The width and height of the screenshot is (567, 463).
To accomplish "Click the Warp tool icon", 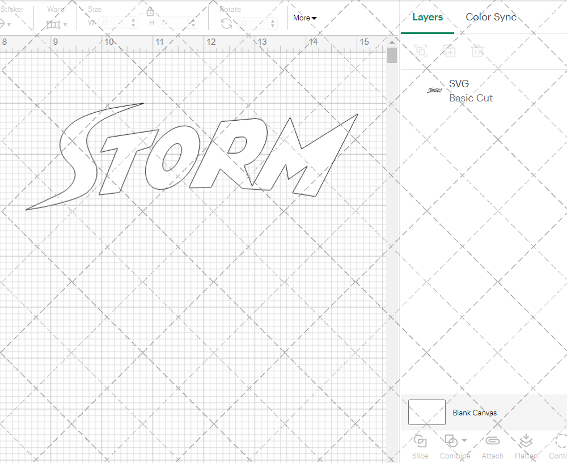I will pyautogui.click(x=54, y=24).
